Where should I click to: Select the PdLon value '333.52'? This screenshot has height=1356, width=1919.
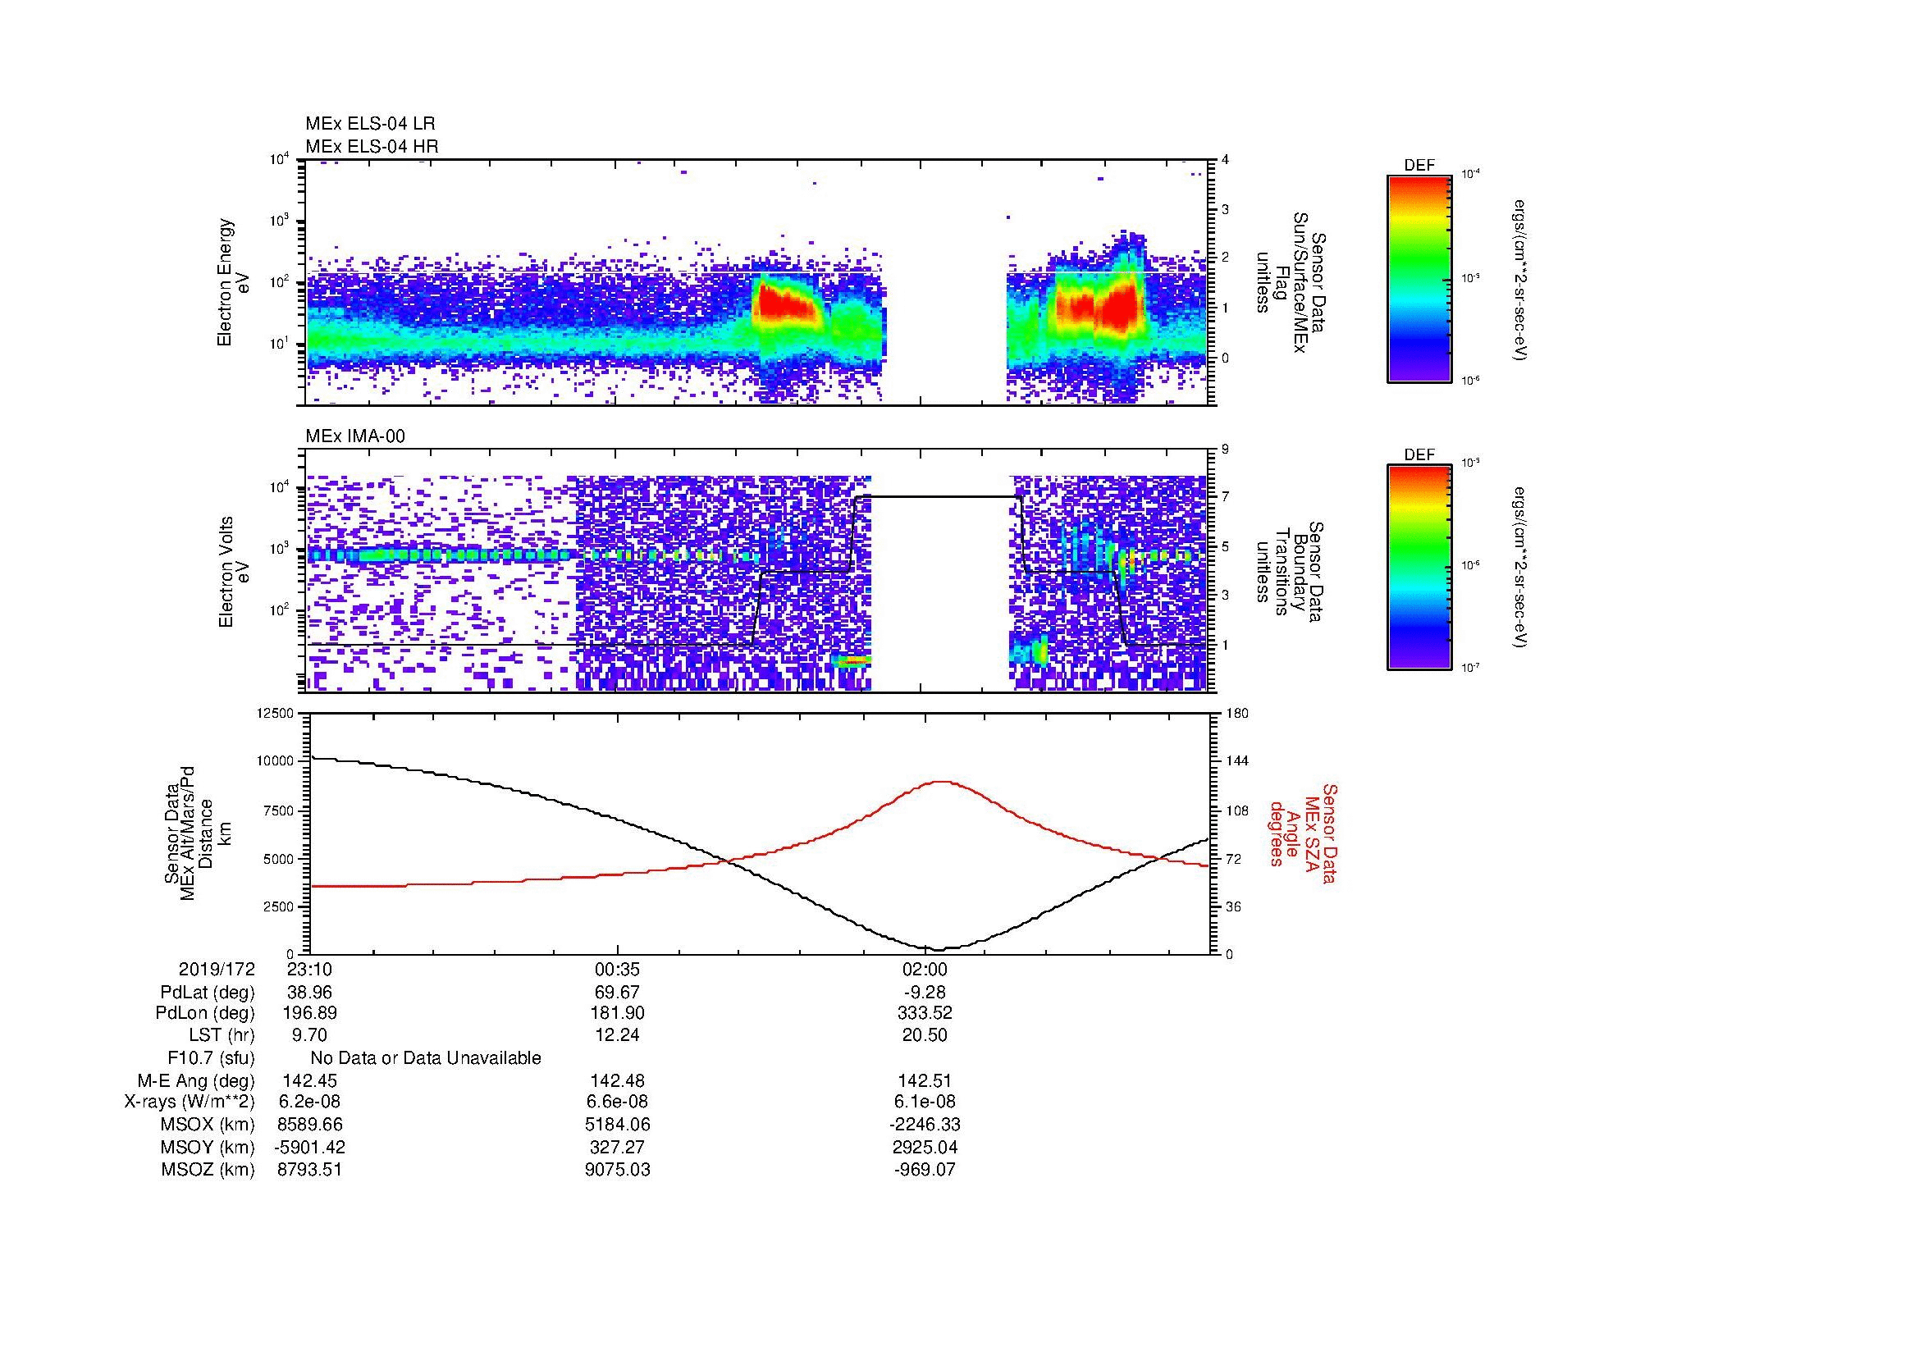tap(925, 1013)
